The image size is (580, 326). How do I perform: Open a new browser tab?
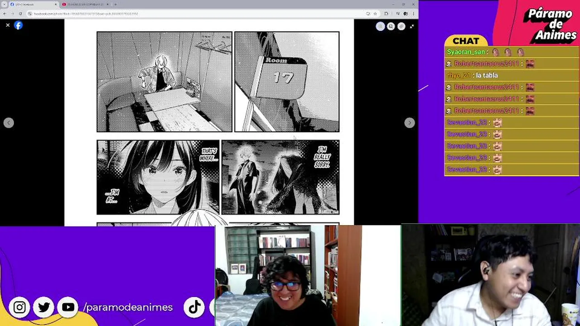pyautogui.click(x=115, y=4)
